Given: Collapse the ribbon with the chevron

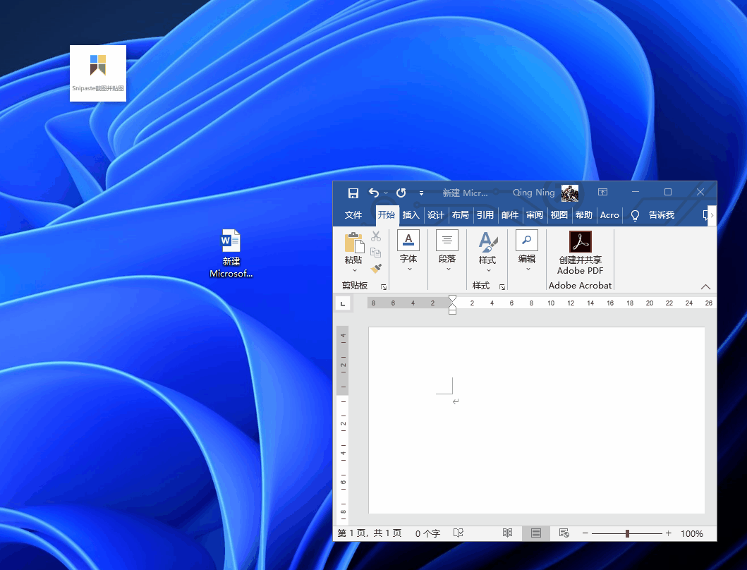Looking at the screenshot, I should [x=705, y=287].
